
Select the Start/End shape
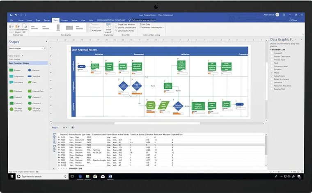point(30,76)
